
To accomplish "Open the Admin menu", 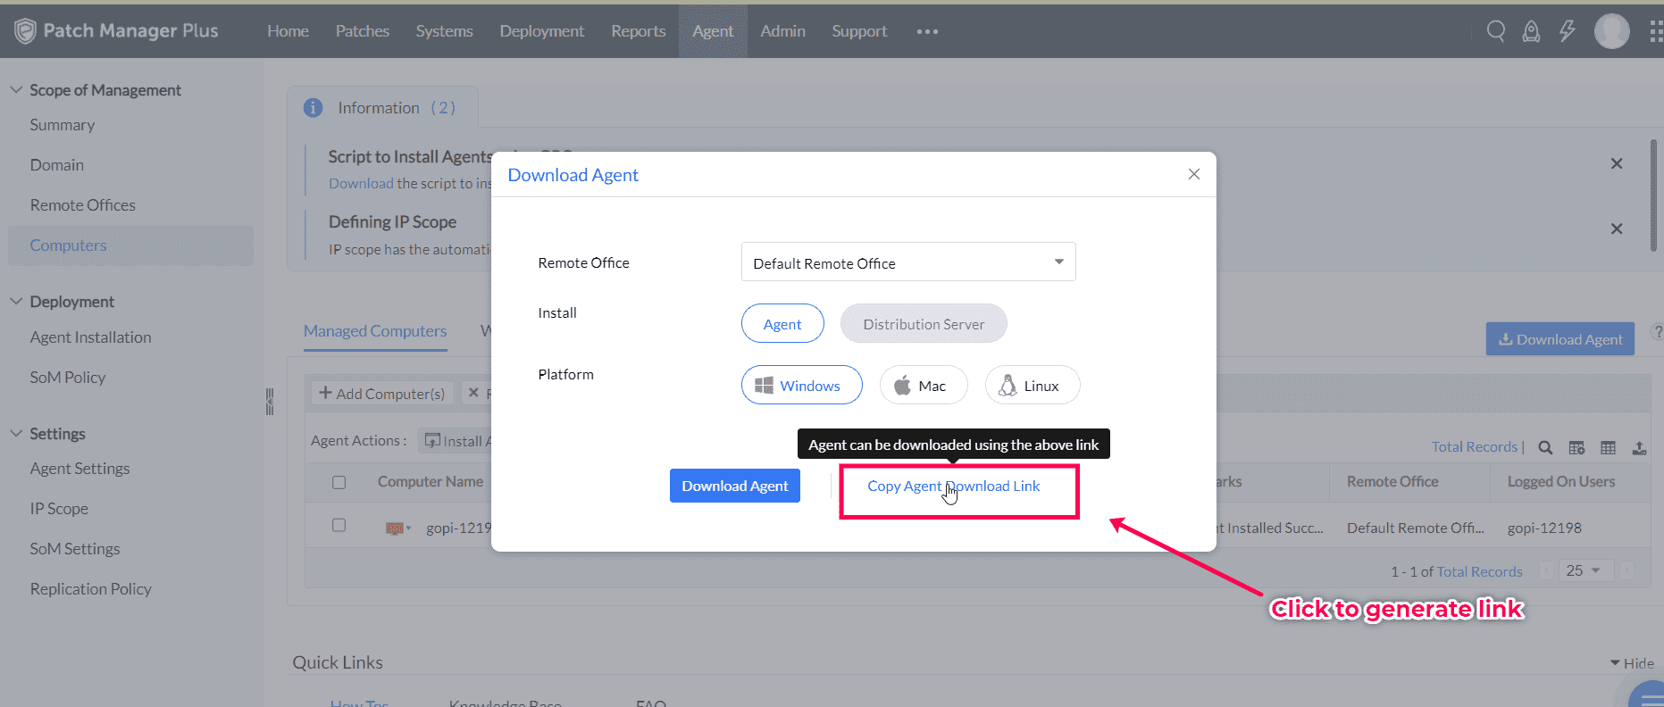I will coord(783,31).
